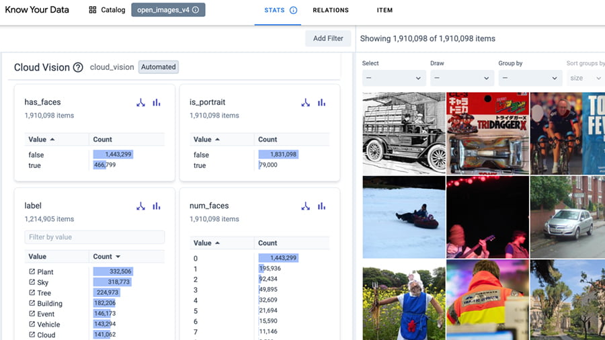Click the Cloud Vision help icon
This screenshot has width=605, height=340.
[x=78, y=67]
